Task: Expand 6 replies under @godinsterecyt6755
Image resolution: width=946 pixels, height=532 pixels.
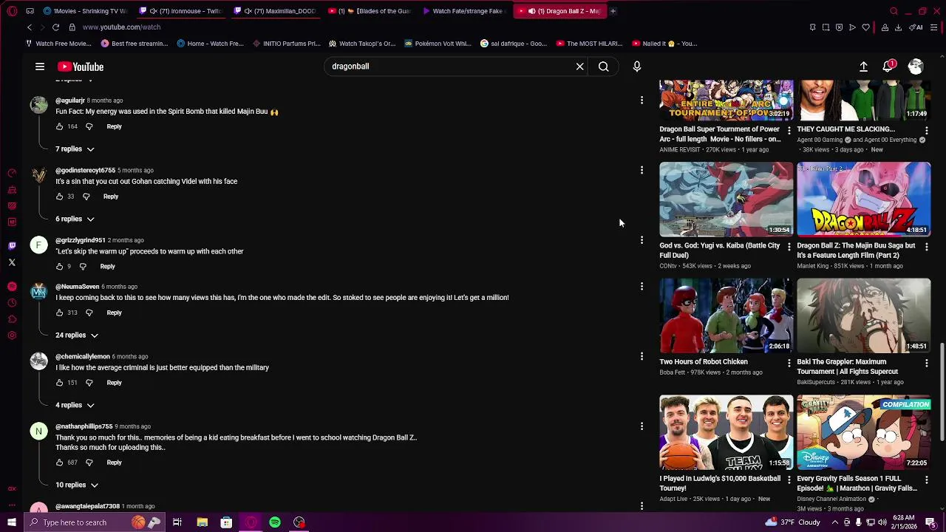Action: [x=75, y=219]
